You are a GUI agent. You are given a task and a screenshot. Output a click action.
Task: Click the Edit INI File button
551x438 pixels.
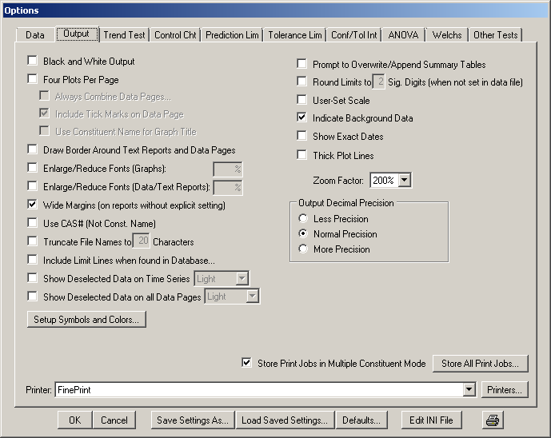click(431, 420)
